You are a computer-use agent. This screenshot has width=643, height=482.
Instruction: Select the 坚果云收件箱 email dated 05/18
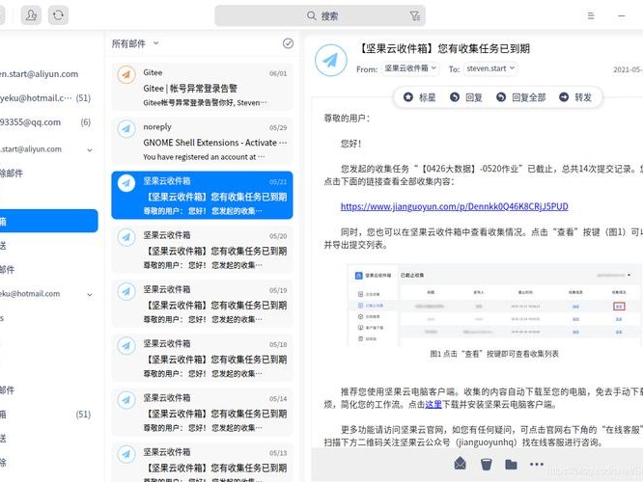(202, 358)
